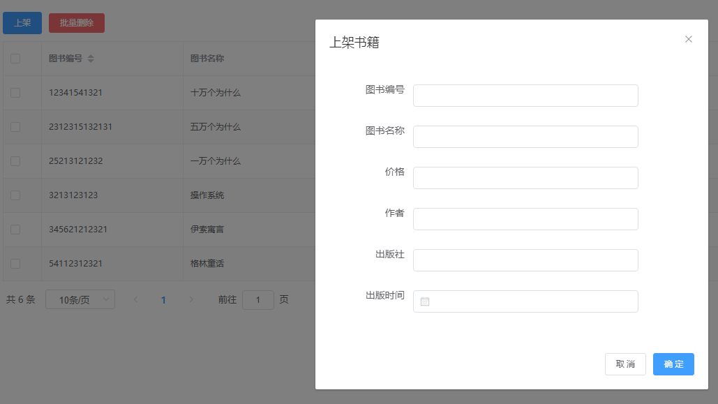Open the 10条/页 page size dropdown
The width and height of the screenshot is (718, 404).
(x=80, y=300)
